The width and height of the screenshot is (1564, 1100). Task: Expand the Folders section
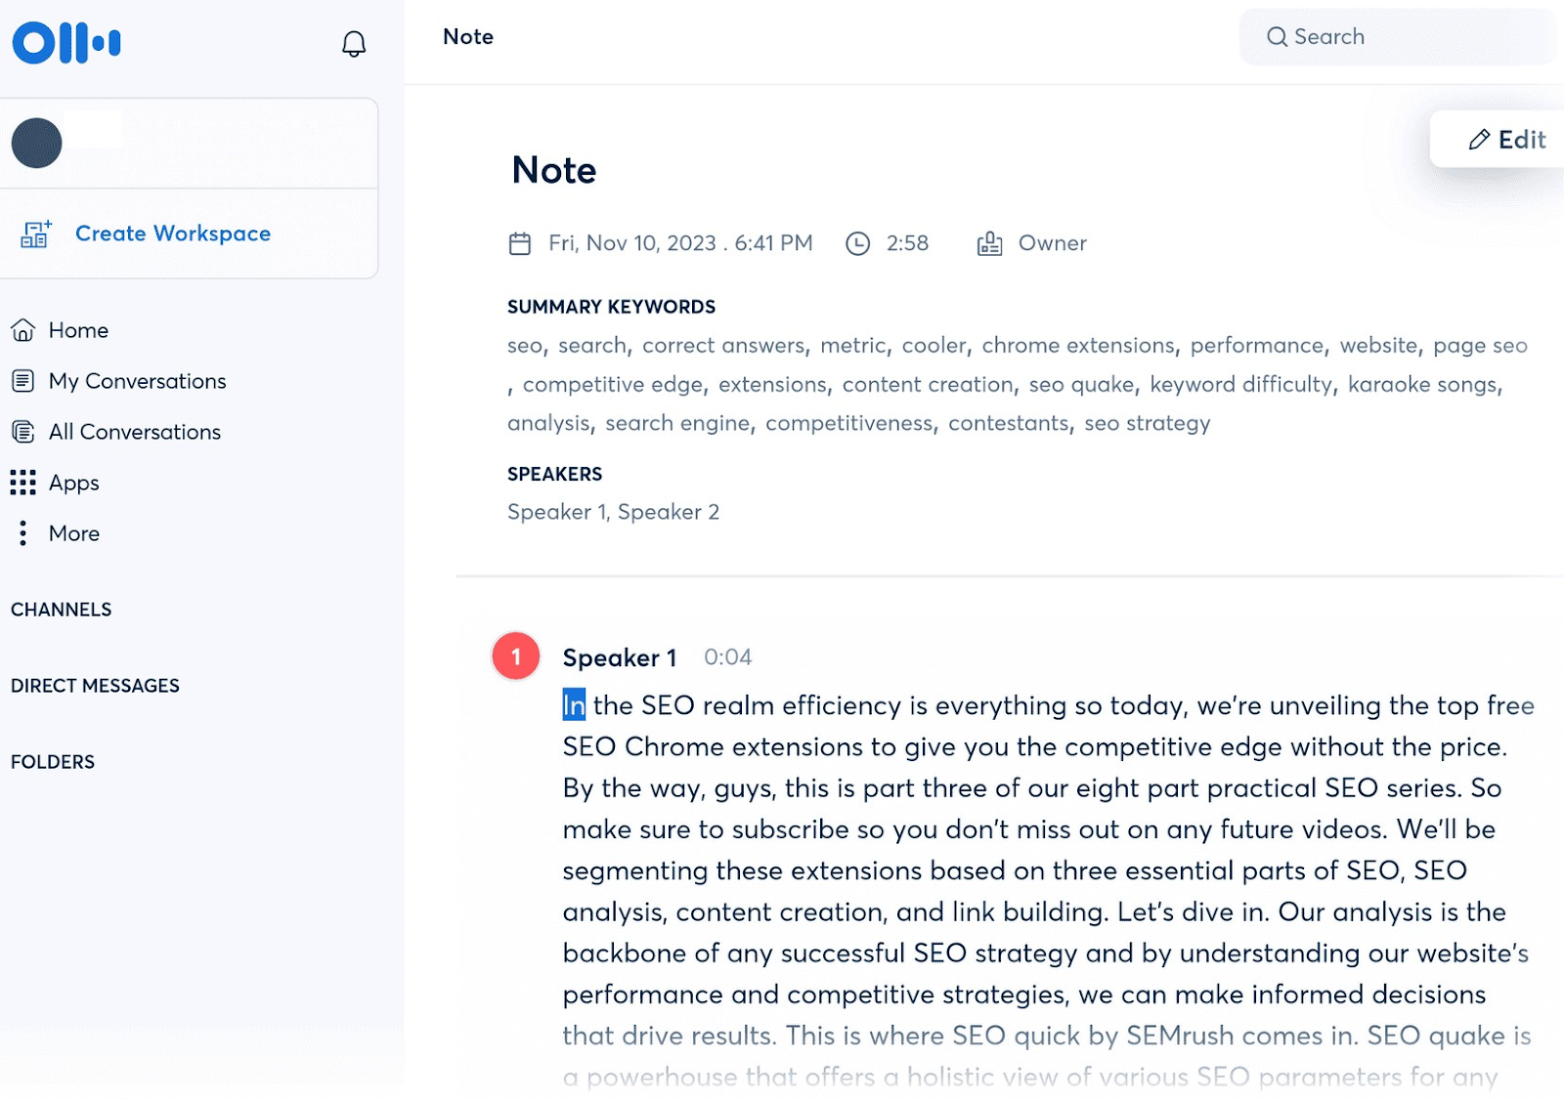click(x=53, y=762)
